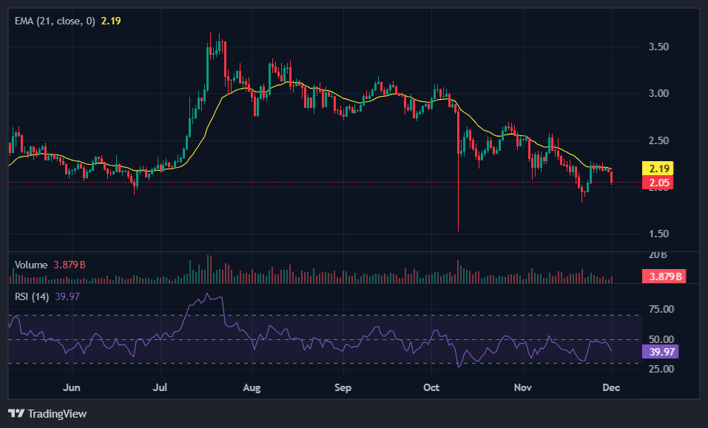Image resolution: width=708 pixels, height=428 pixels.
Task: Click Jun on the time axis
Action: [72, 387]
